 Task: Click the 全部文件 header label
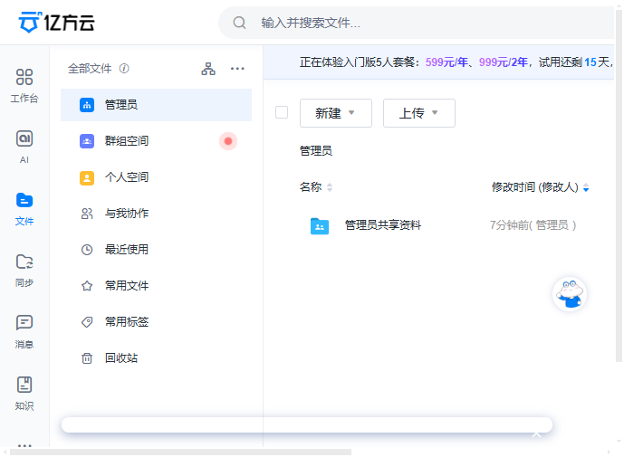pos(90,69)
